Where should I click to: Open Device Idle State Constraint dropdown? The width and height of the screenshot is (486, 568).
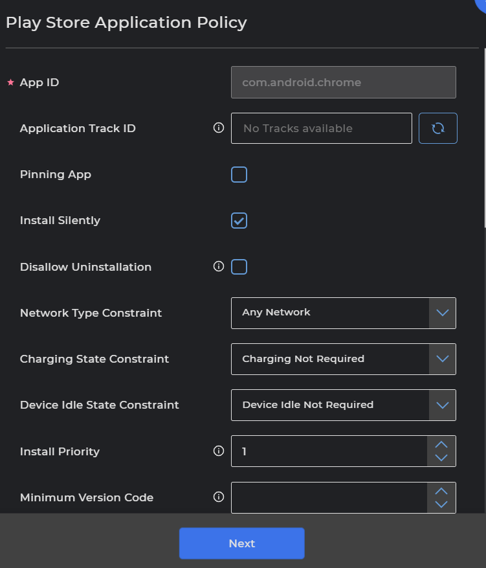click(x=343, y=405)
